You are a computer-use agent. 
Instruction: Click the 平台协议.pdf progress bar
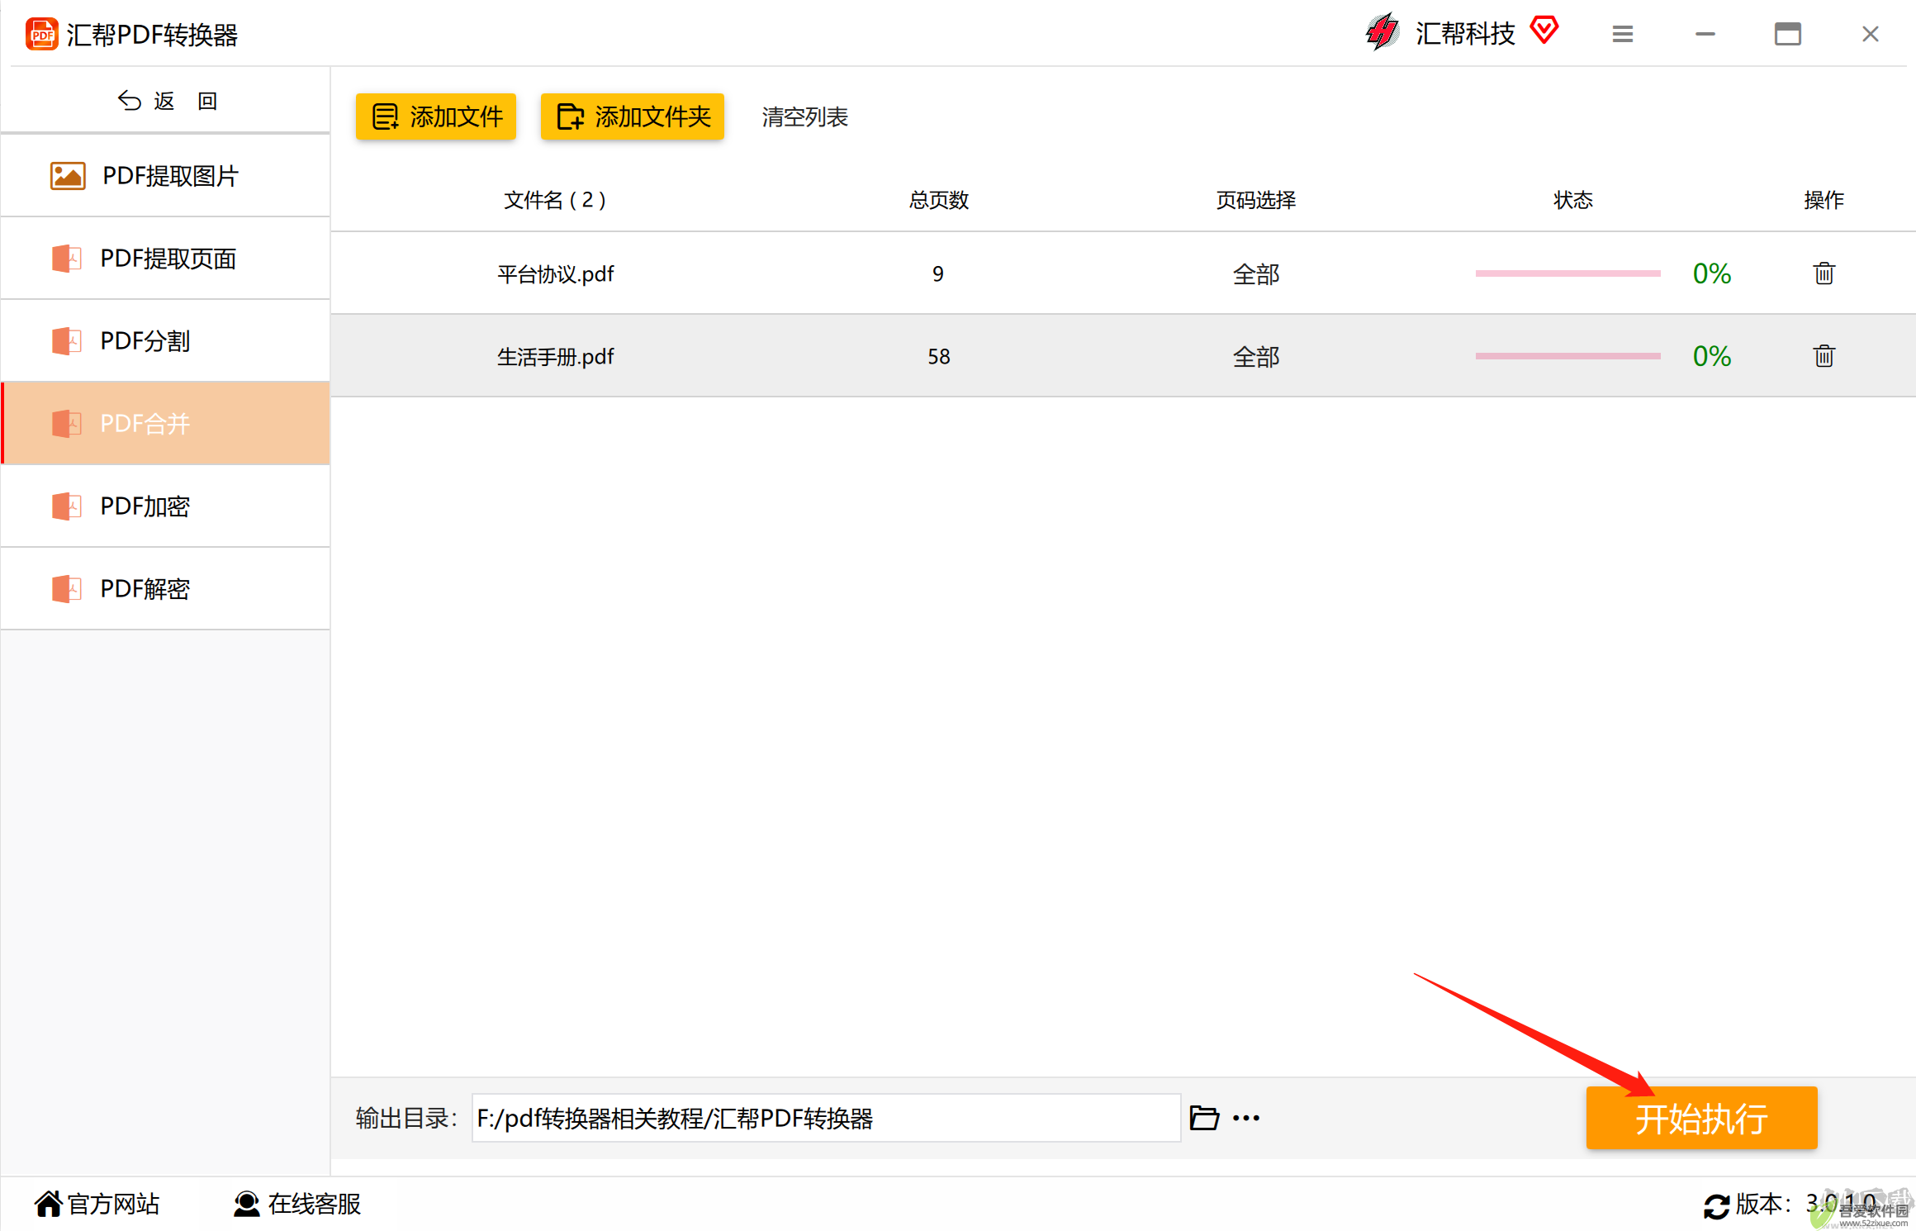[x=1567, y=273]
